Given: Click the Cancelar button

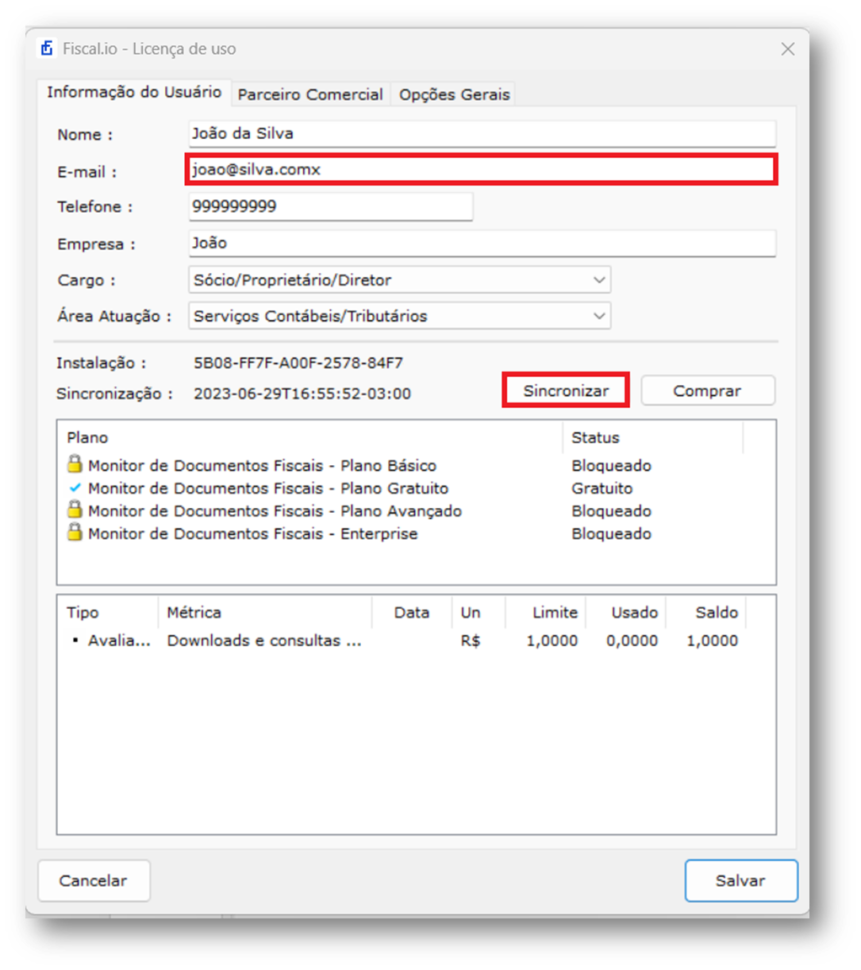Looking at the screenshot, I should click(x=94, y=880).
